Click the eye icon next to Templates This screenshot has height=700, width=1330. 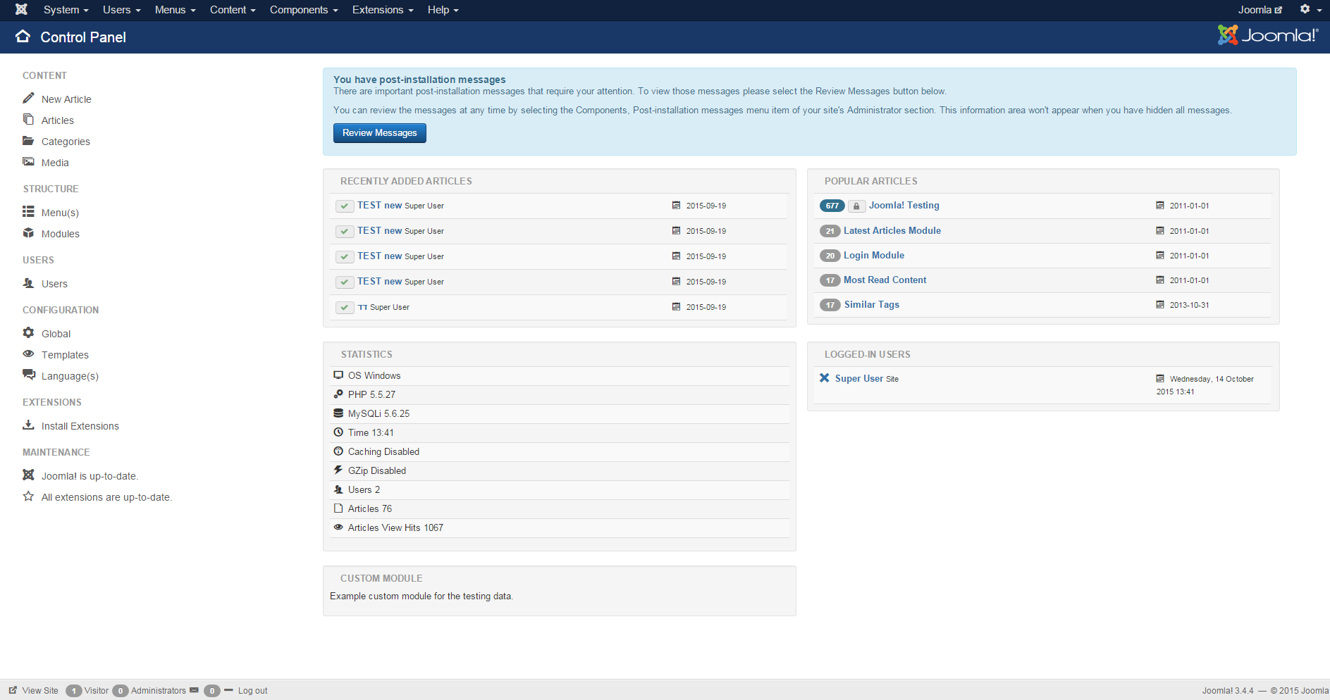pyautogui.click(x=28, y=354)
